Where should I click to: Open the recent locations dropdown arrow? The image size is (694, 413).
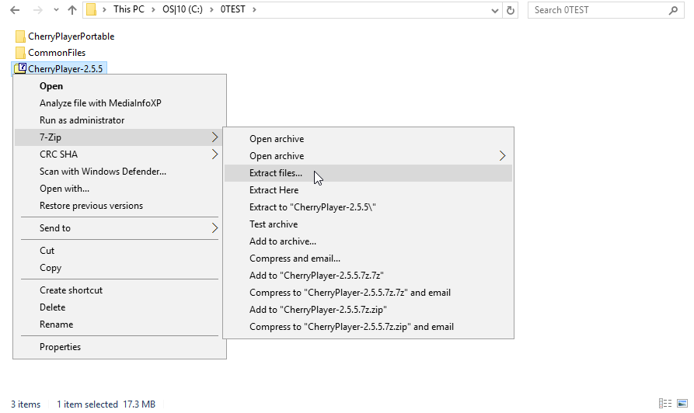56,10
